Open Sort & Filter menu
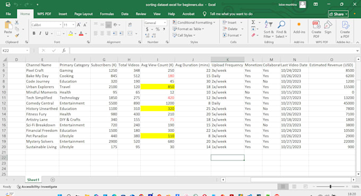 [269, 30]
